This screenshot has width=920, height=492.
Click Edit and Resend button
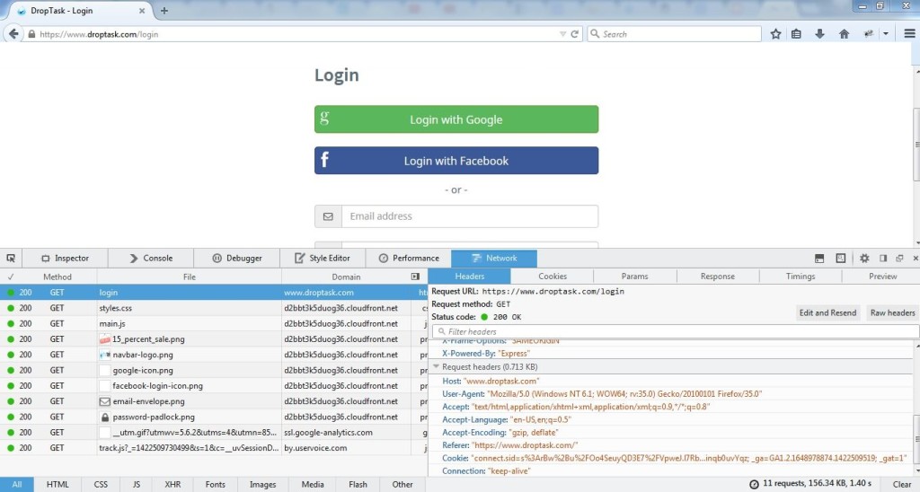click(x=827, y=312)
